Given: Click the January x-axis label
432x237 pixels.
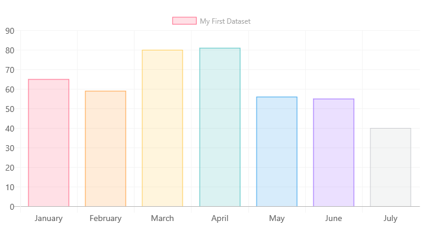Looking at the screenshot, I should click(x=49, y=218).
